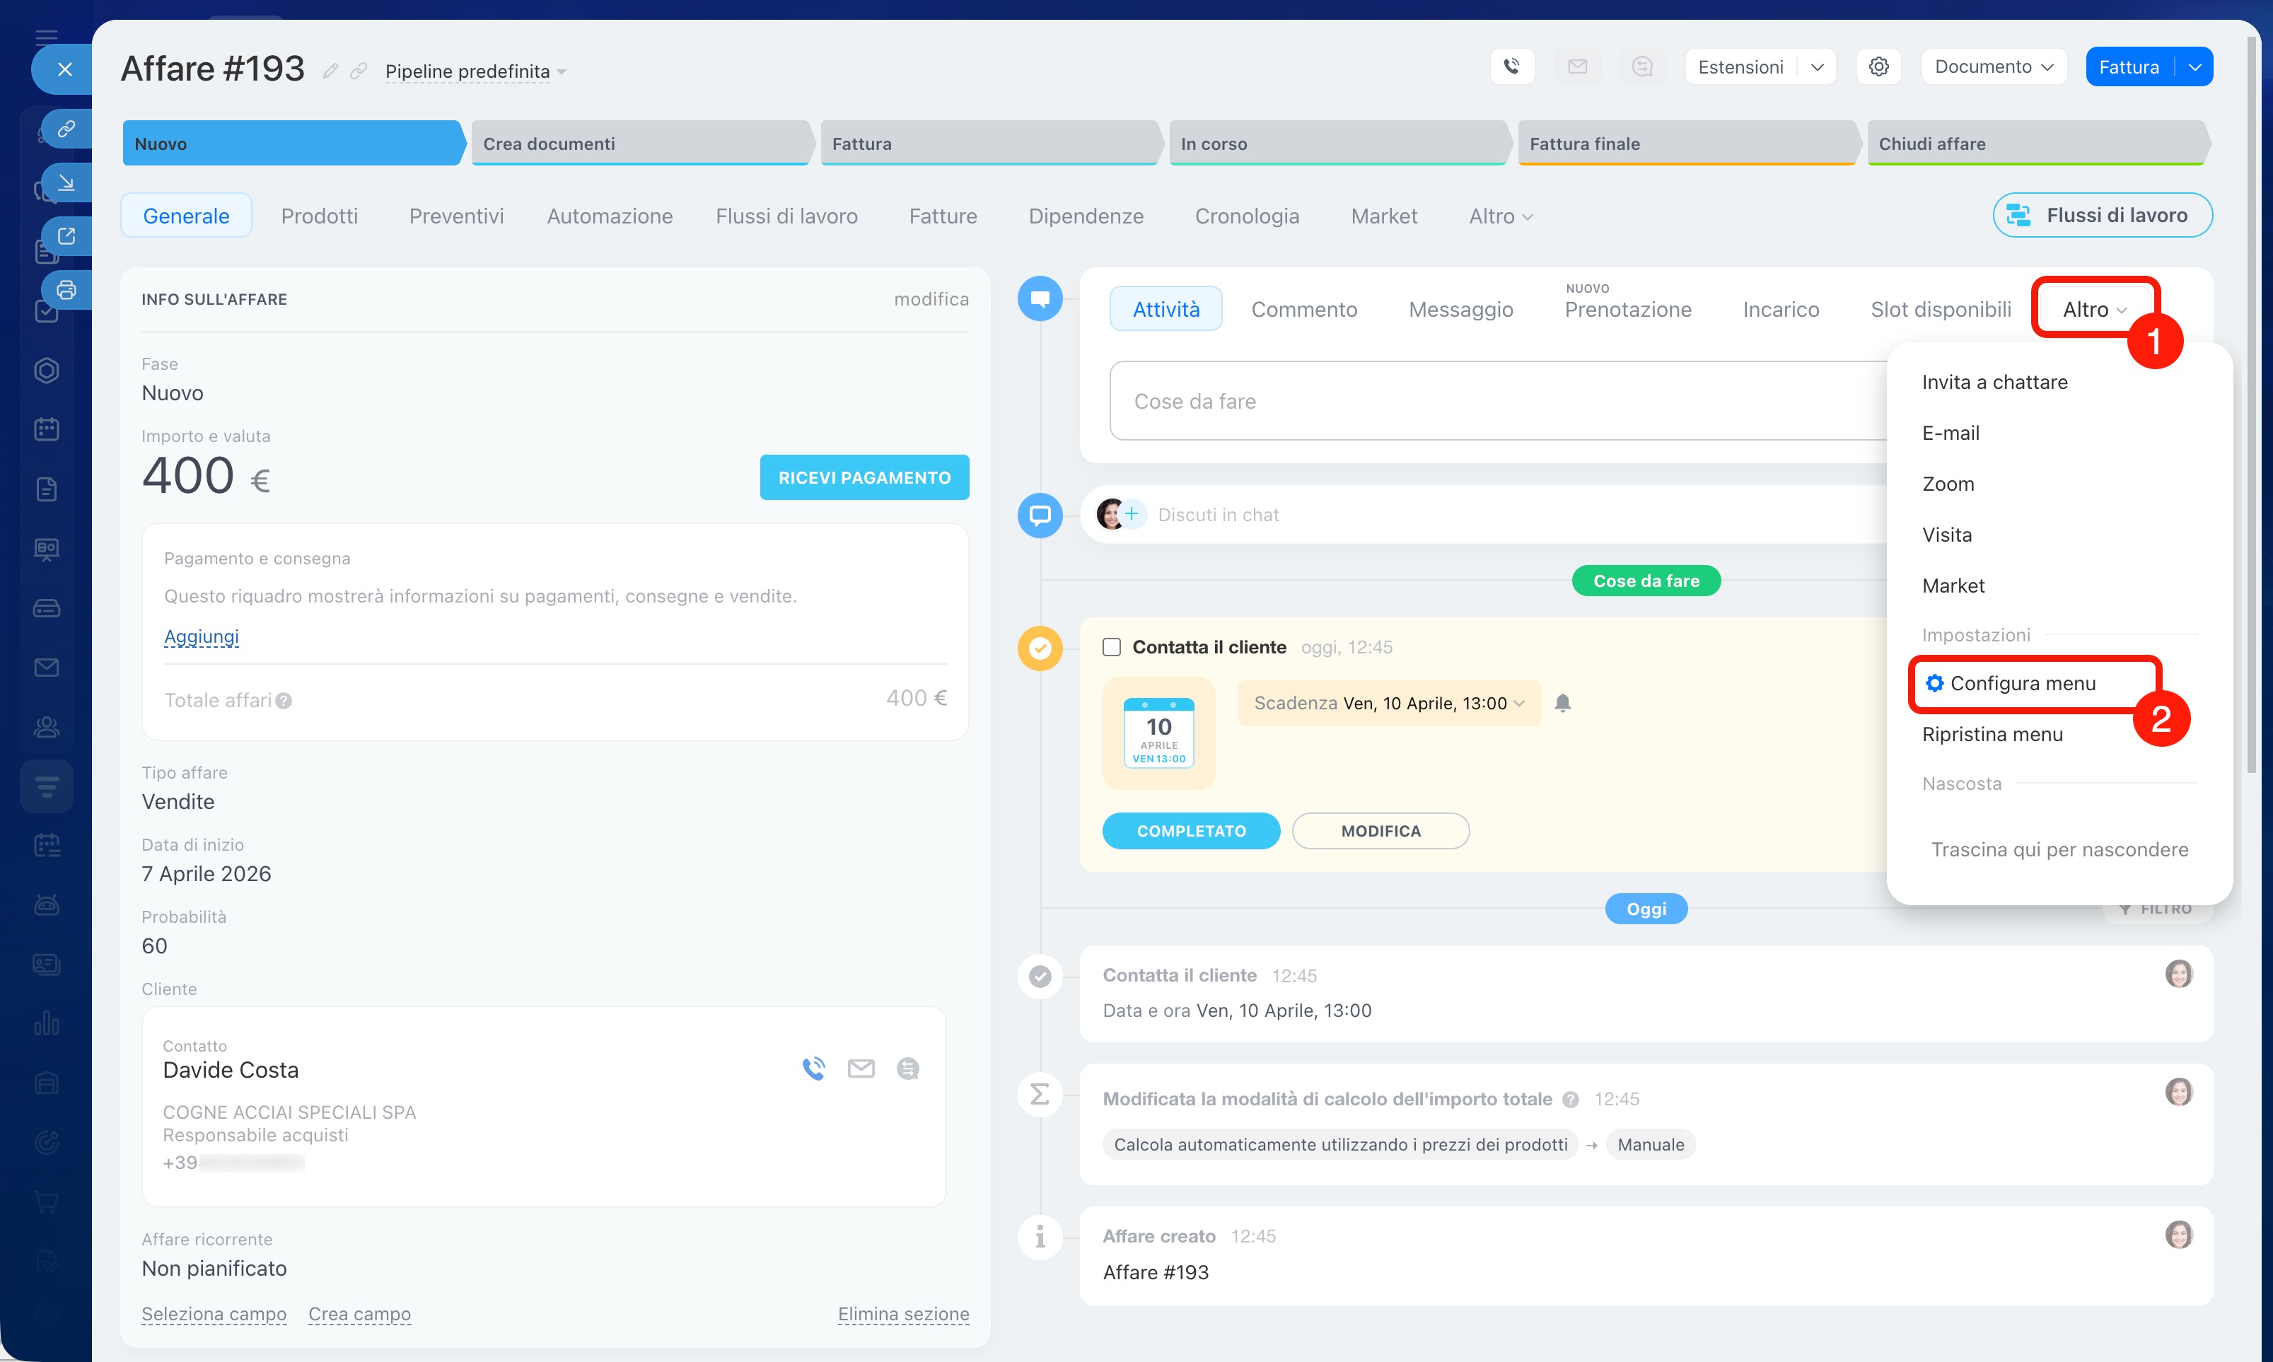Check the Contatta il cliente checkbox
This screenshot has height=1362, width=2273.
(x=1111, y=647)
